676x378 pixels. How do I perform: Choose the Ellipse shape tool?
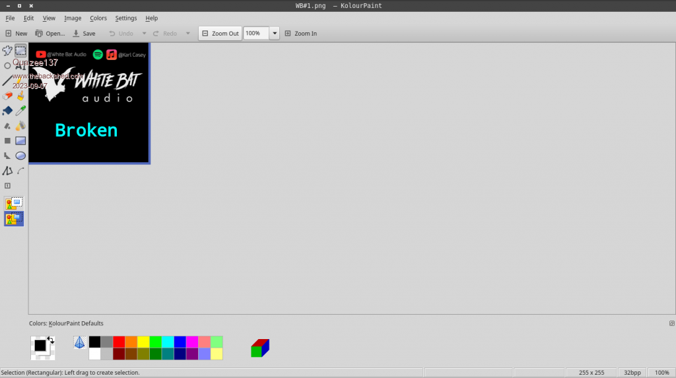(20, 156)
